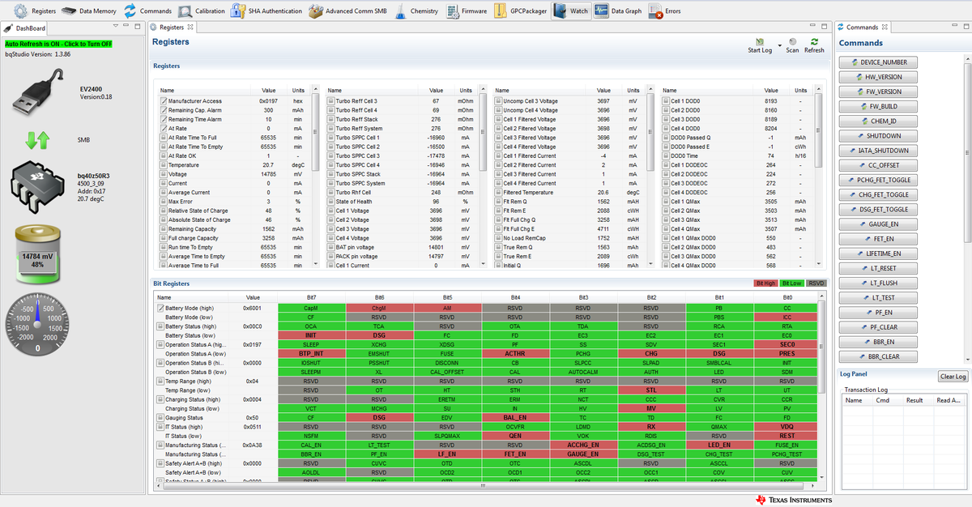The image size is (972, 507).
Task: Click the Refresh icon in Registers
Action: point(814,40)
